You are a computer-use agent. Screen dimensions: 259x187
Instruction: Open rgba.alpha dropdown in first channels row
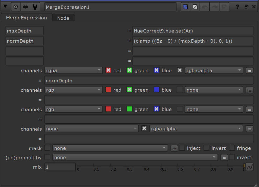[214, 70]
